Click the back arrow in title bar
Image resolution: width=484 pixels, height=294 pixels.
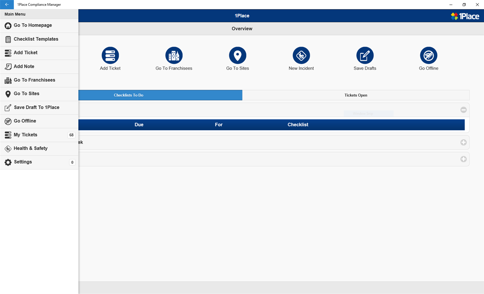point(7,5)
